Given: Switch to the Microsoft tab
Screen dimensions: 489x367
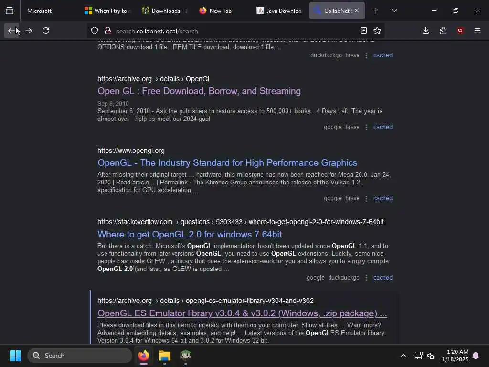Looking at the screenshot, I should click(x=49, y=11).
